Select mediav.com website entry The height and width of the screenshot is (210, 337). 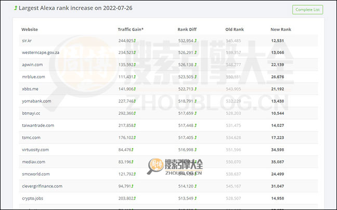click(x=33, y=162)
